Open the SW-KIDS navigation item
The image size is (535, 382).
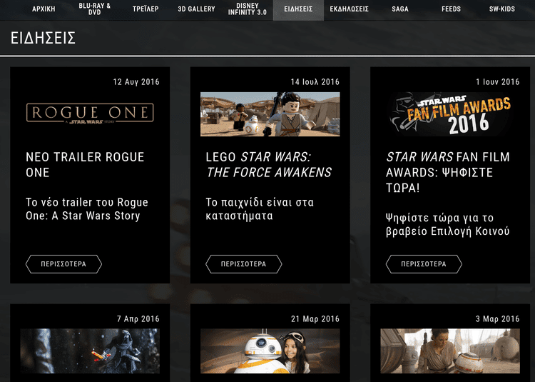coord(502,9)
